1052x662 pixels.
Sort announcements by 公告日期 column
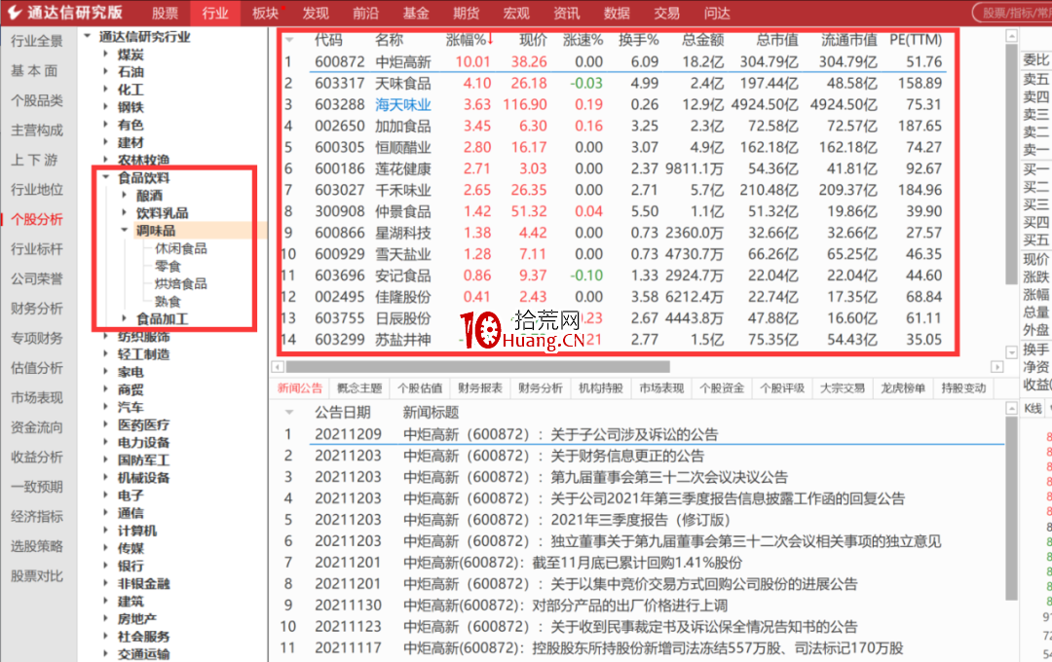pos(342,412)
